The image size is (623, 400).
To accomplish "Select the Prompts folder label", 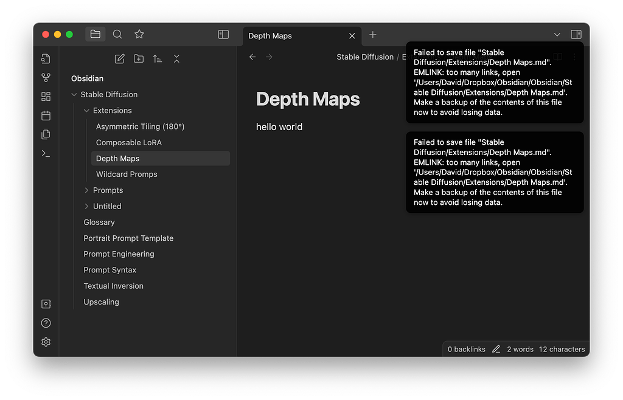I will coord(108,190).
